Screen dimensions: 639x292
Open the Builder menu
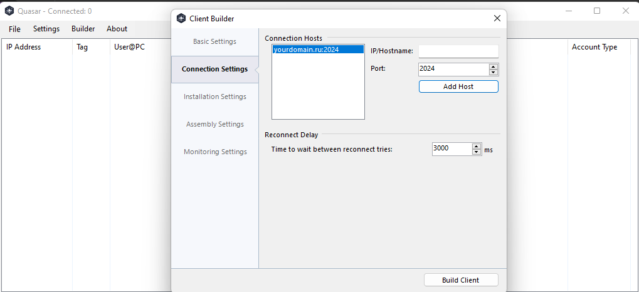(83, 29)
